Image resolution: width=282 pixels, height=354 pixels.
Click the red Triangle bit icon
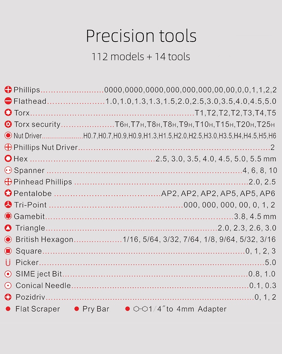8,228
